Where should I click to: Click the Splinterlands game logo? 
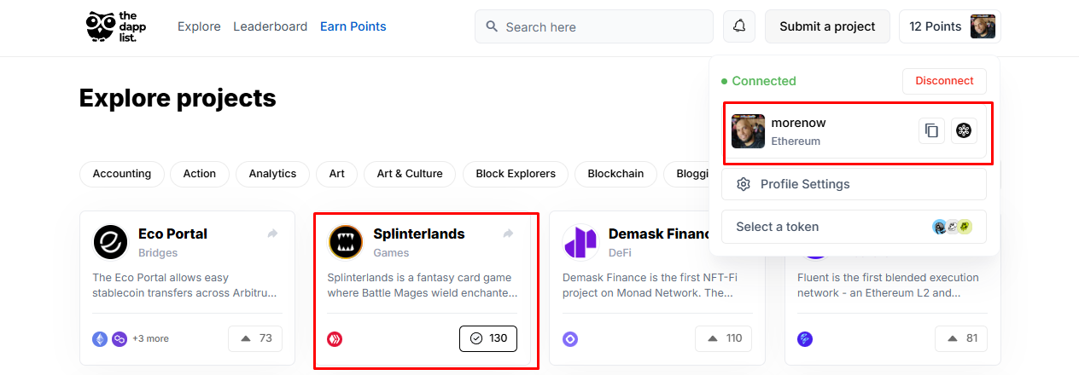(x=346, y=242)
